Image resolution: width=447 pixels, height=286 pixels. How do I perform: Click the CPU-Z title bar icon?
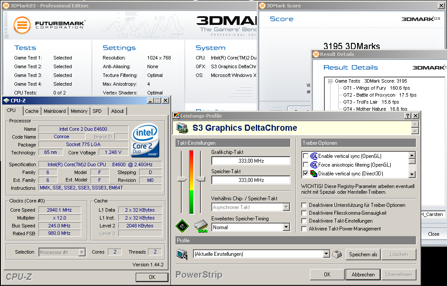pyautogui.click(x=6, y=101)
